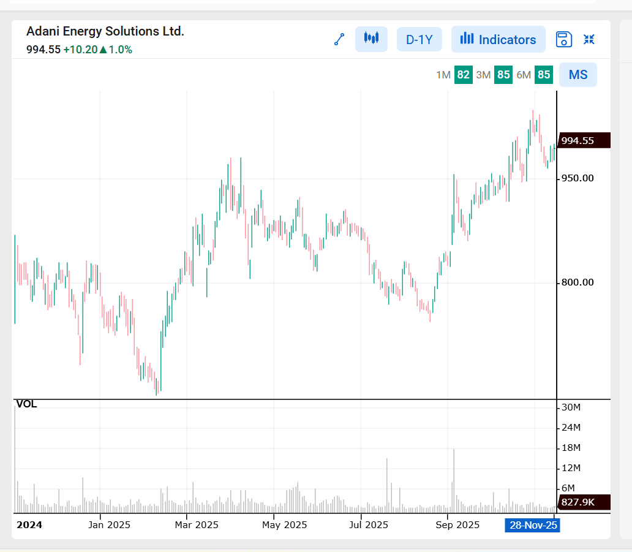This screenshot has height=552, width=632.
Task: Switch chart style with candlestick icon
Action: [371, 39]
